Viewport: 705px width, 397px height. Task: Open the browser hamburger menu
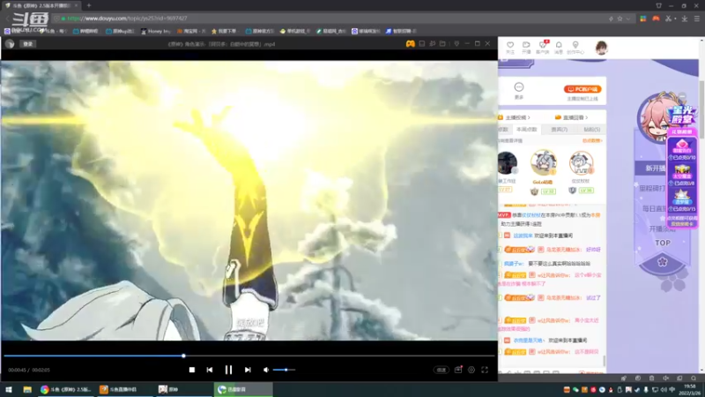click(x=696, y=19)
